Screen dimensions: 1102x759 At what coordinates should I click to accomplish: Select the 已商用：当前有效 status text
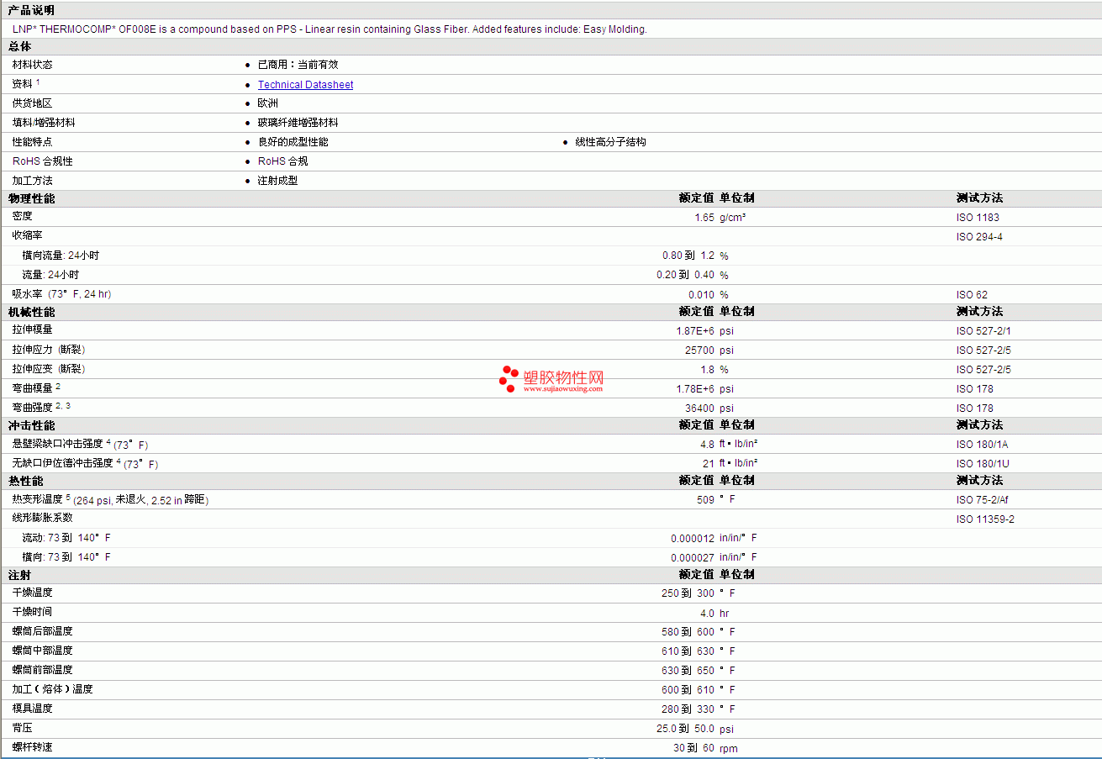pos(298,65)
